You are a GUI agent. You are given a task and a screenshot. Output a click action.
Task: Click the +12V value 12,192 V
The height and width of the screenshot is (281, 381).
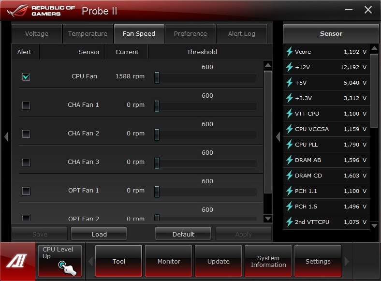tap(353, 67)
